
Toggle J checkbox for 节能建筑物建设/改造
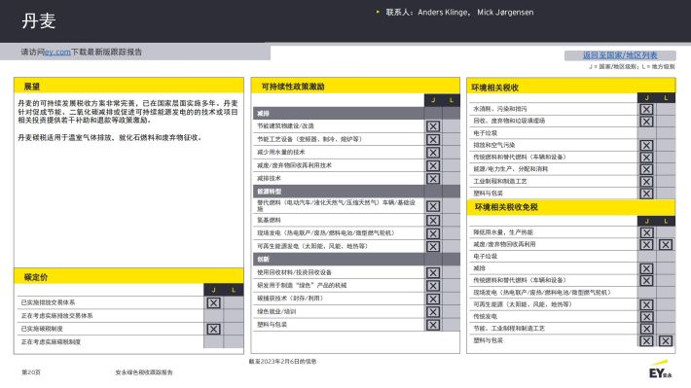(433, 126)
